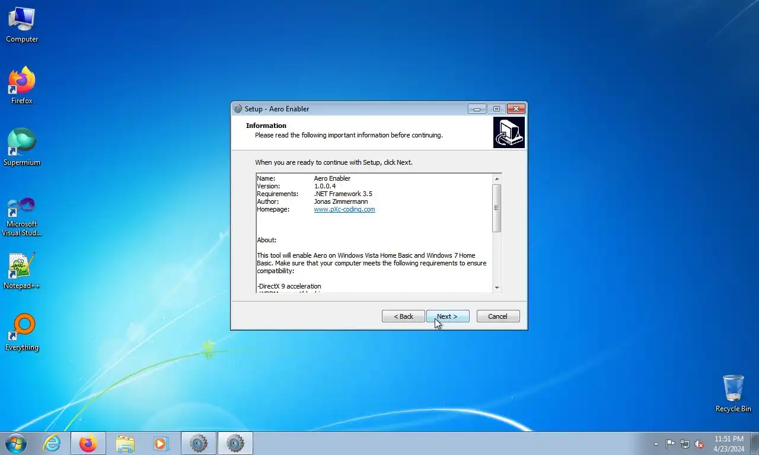Go back with the Back button
Image resolution: width=759 pixels, height=455 pixels.
pos(403,316)
